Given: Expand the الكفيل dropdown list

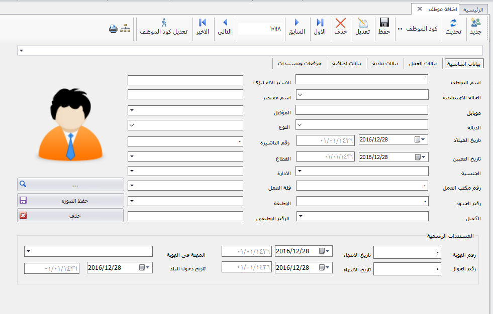Looking at the screenshot, I should [x=302, y=216].
